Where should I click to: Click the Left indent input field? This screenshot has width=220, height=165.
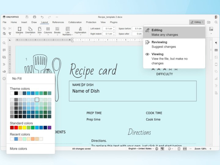click(108, 29)
